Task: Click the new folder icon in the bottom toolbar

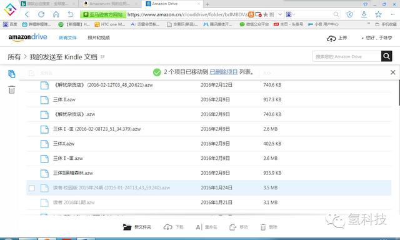Action: coord(127,227)
